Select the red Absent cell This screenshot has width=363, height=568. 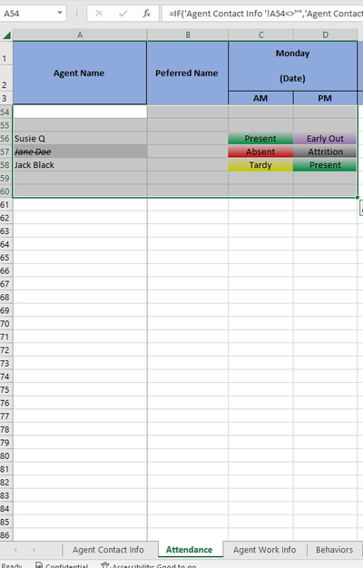tap(260, 152)
